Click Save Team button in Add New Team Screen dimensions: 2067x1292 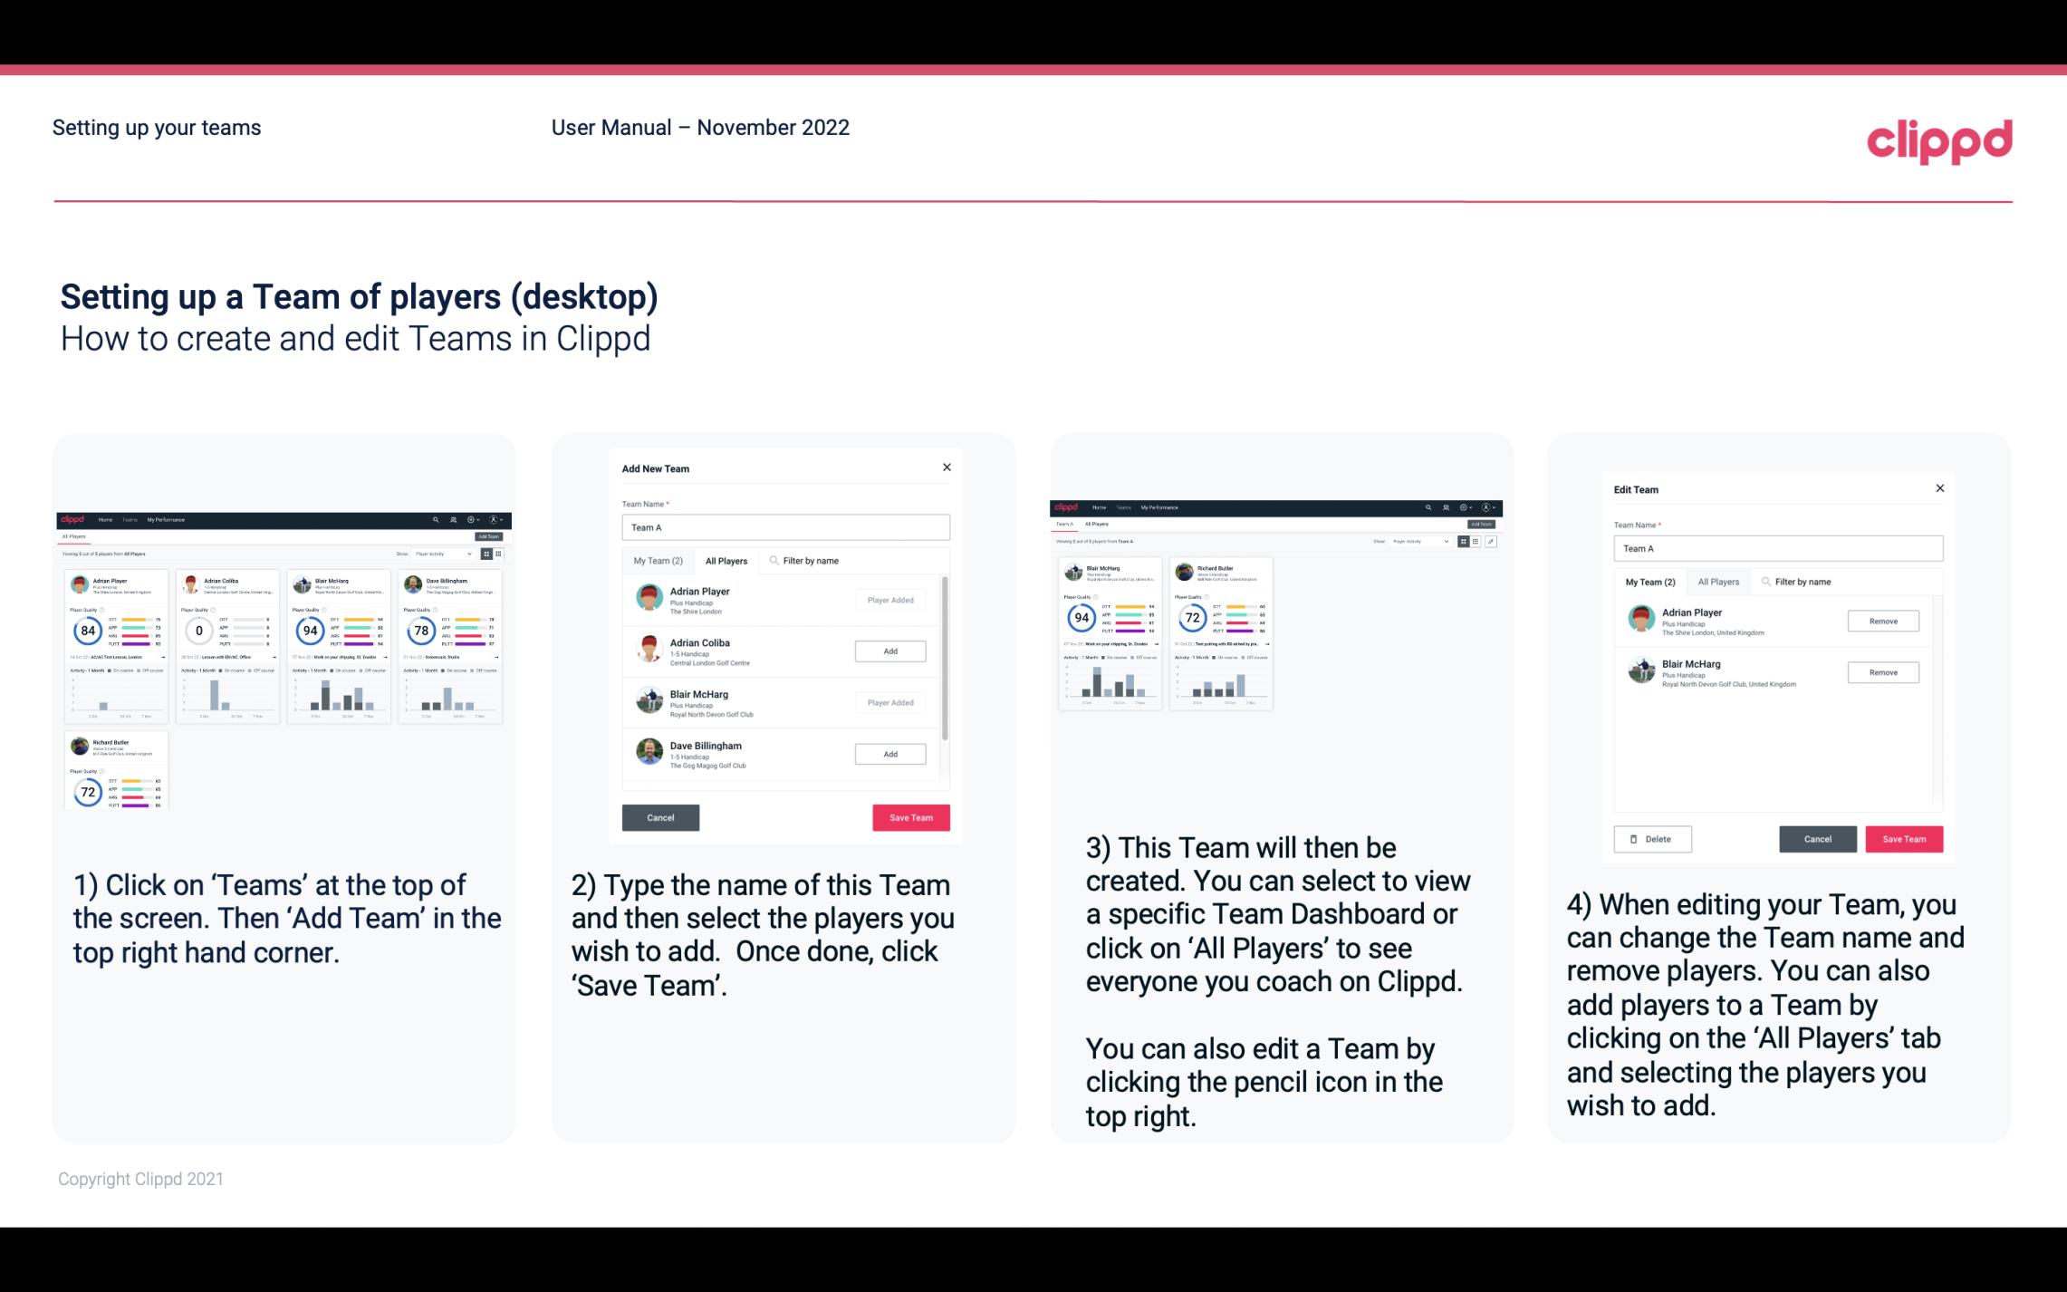point(909,815)
